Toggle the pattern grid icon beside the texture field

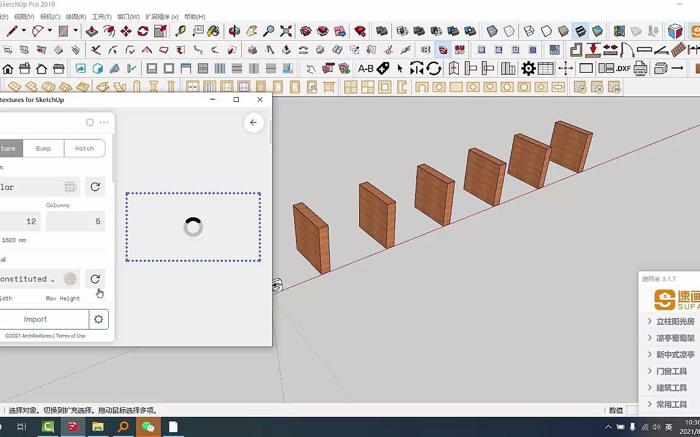point(70,187)
